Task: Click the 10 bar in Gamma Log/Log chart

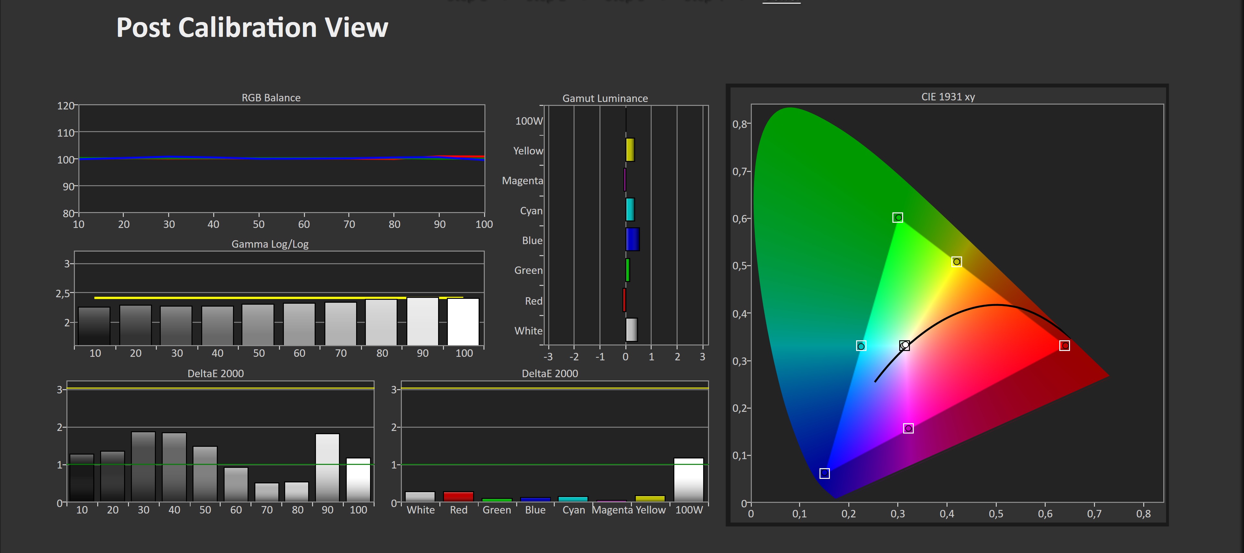Action: point(94,326)
